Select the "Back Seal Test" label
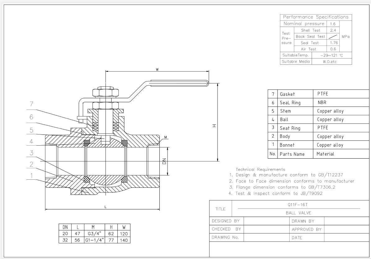 point(310,37)
